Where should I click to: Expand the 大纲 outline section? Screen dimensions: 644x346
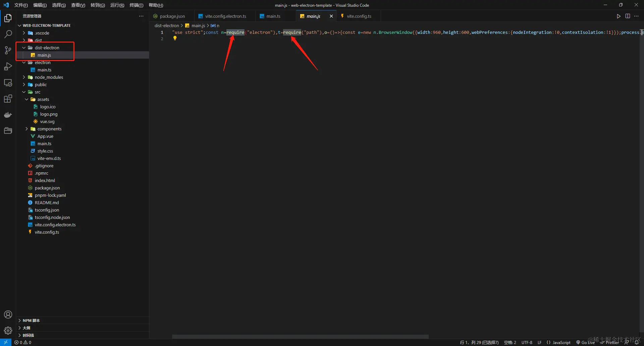(x=83, y=328)
